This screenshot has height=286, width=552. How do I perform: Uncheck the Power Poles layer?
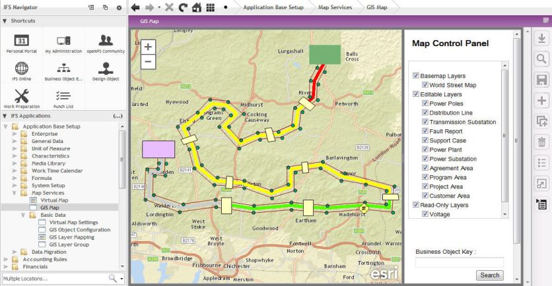point(425,103)
